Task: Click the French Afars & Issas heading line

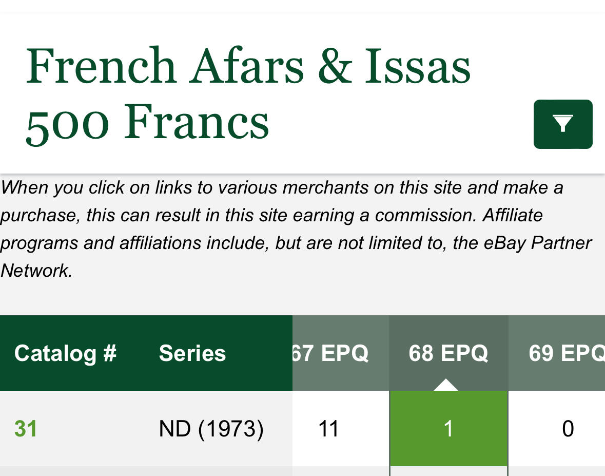Action: tap(248, 66)
